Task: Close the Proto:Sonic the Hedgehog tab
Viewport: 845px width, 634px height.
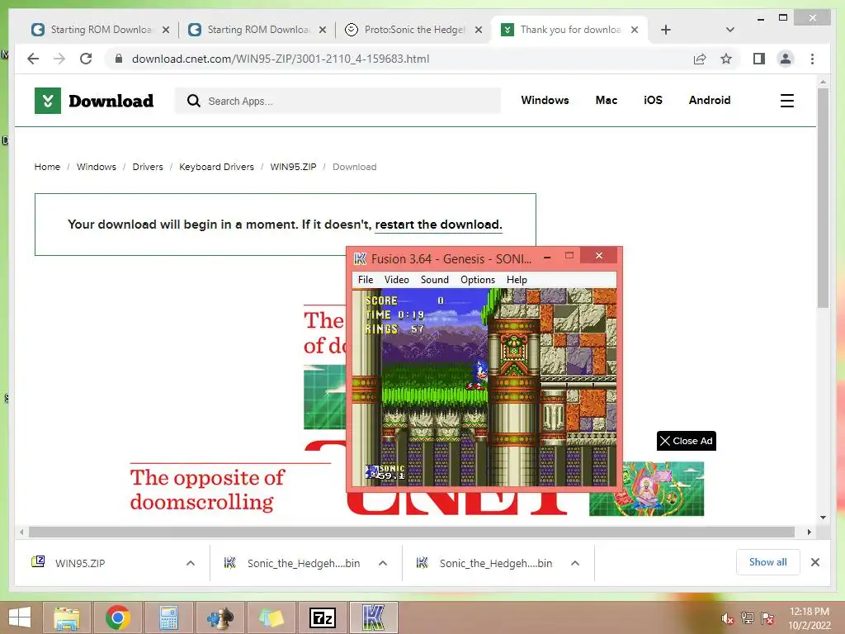Action: [x=478, y=30]
